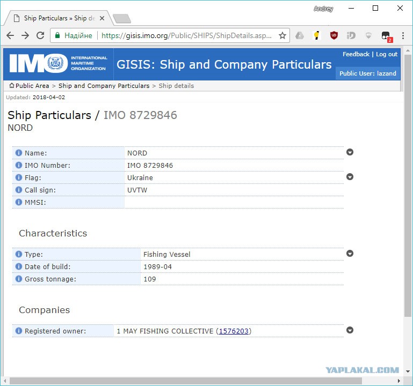Screen dimensions: 413x386
Task: Click the info icon beside Flag
Action: tap(19, 177)
